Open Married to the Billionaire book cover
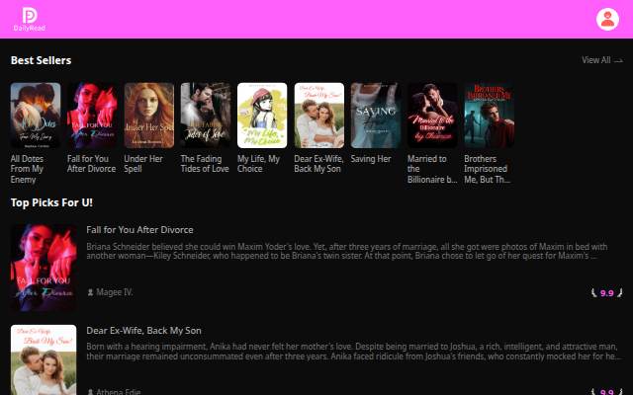633x395 pixels. (432, 116)
